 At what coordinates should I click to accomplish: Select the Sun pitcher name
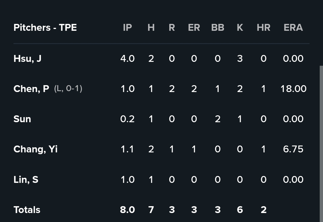(22, 119)
